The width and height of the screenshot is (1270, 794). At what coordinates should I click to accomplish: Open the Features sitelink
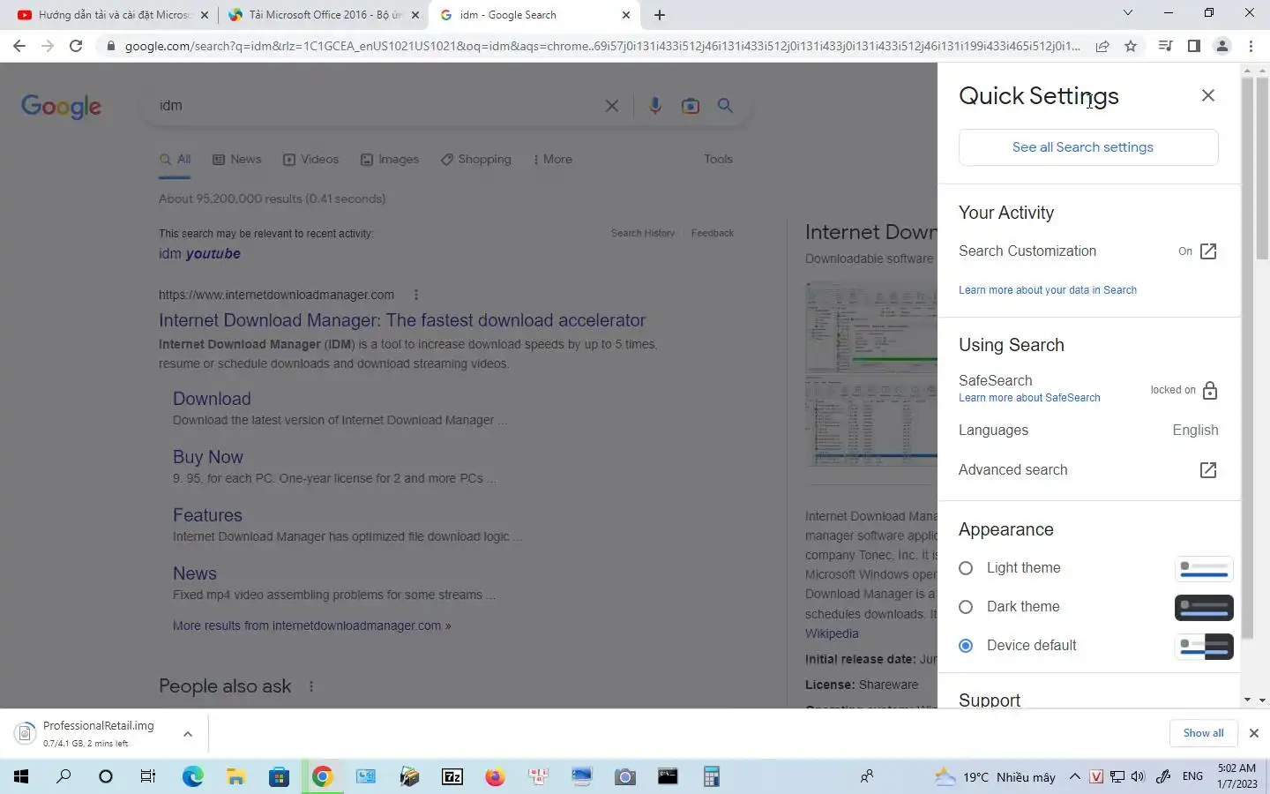click(x=207, y=516)
